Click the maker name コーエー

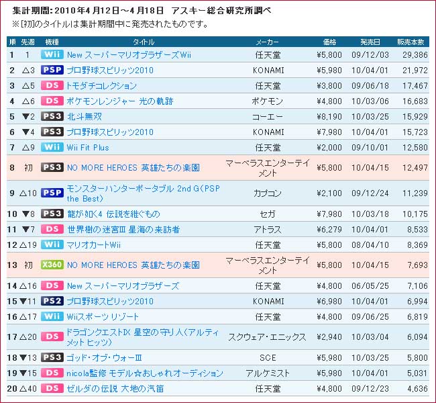268,116
